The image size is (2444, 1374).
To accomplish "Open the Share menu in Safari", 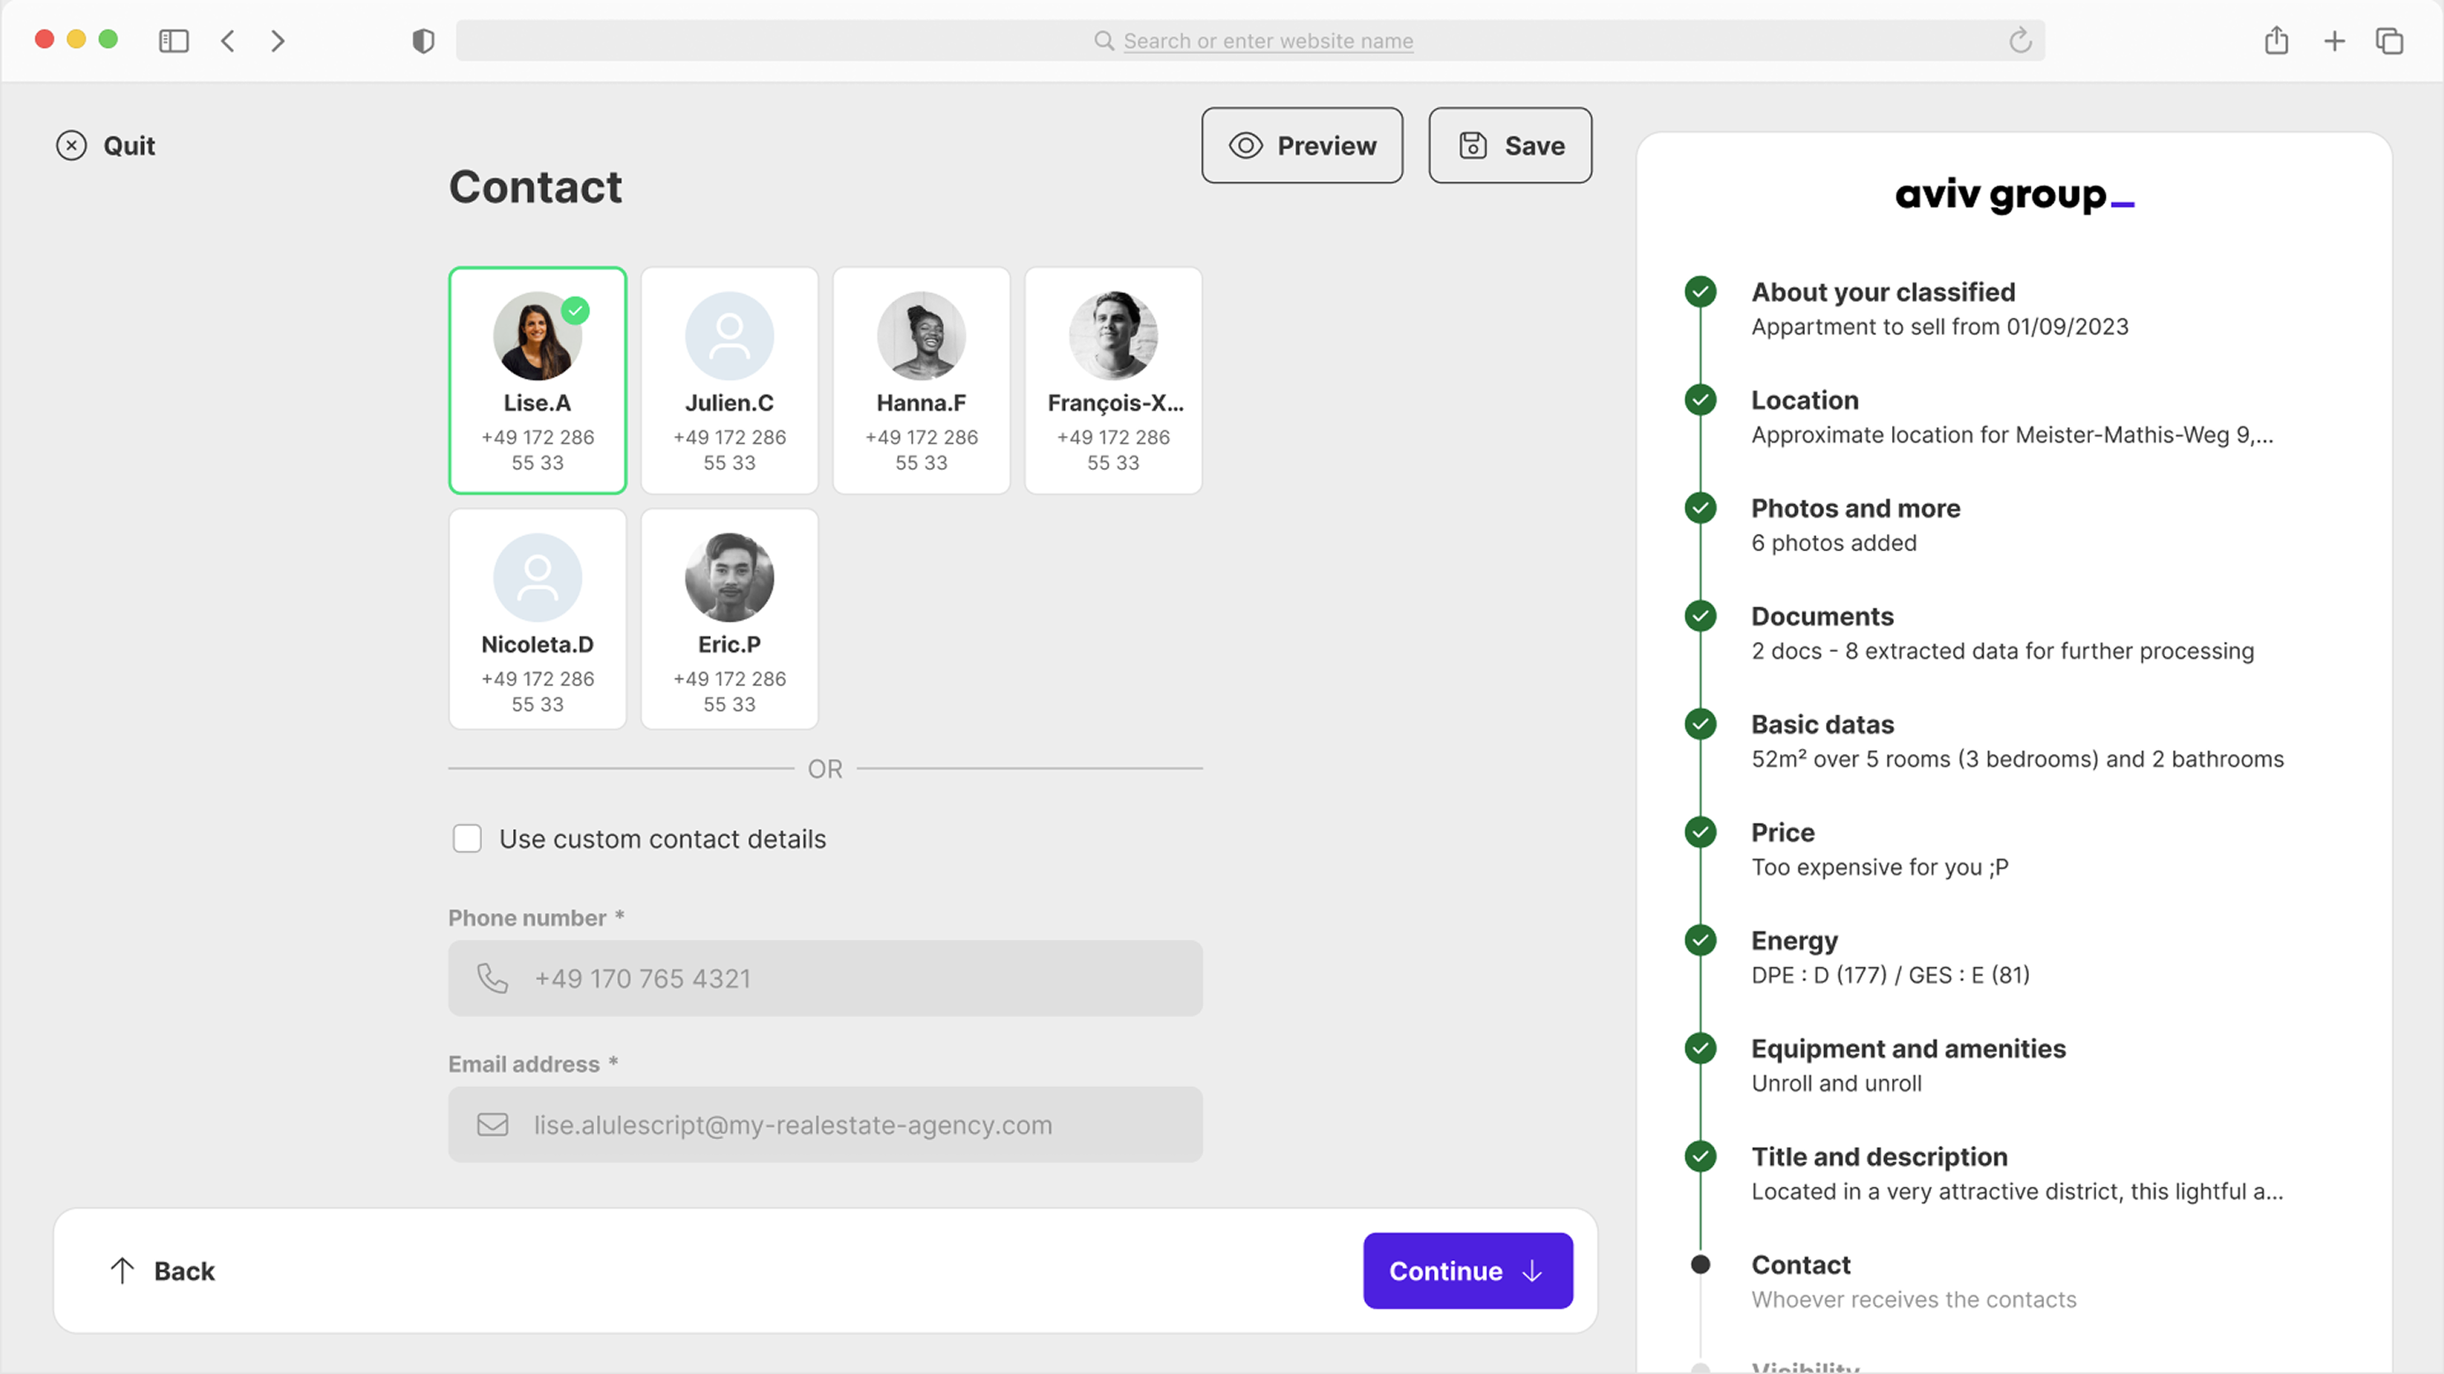I will (x=2276, y=41).
